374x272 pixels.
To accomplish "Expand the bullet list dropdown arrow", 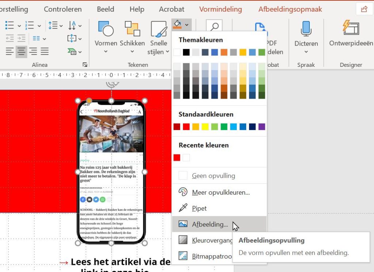I will (19, 26).
